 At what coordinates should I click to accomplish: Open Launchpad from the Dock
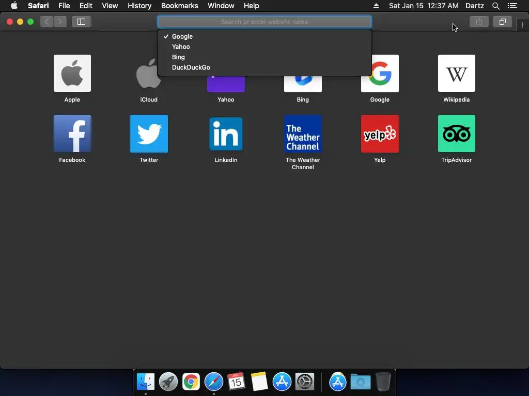click(168, 382)
